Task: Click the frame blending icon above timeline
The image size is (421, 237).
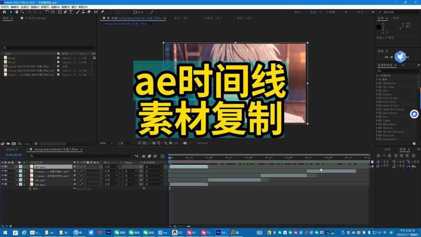Action: coord(149,156)
